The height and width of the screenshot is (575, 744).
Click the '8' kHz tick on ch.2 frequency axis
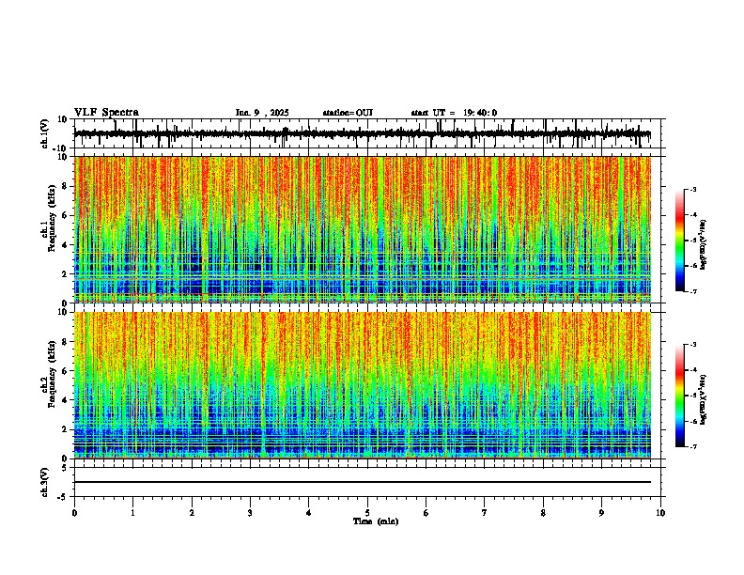click(66, 342)
